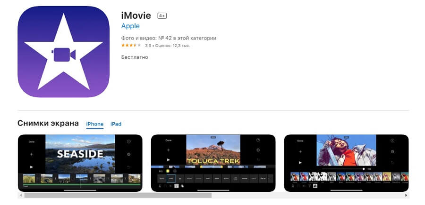This screenshot has height=205, width=425.
Task: Switch to the iPad screenshots tab
Action: click(x=116, y=124)
